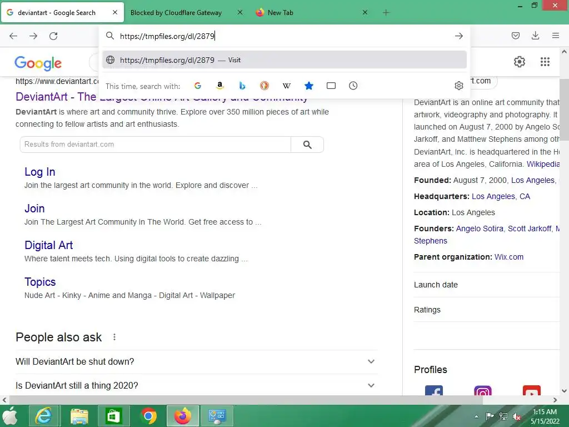Click the 'Los Angeles, CA' headquarters link
The height and width of the screenshot is (427, 569).
point(501,196)
